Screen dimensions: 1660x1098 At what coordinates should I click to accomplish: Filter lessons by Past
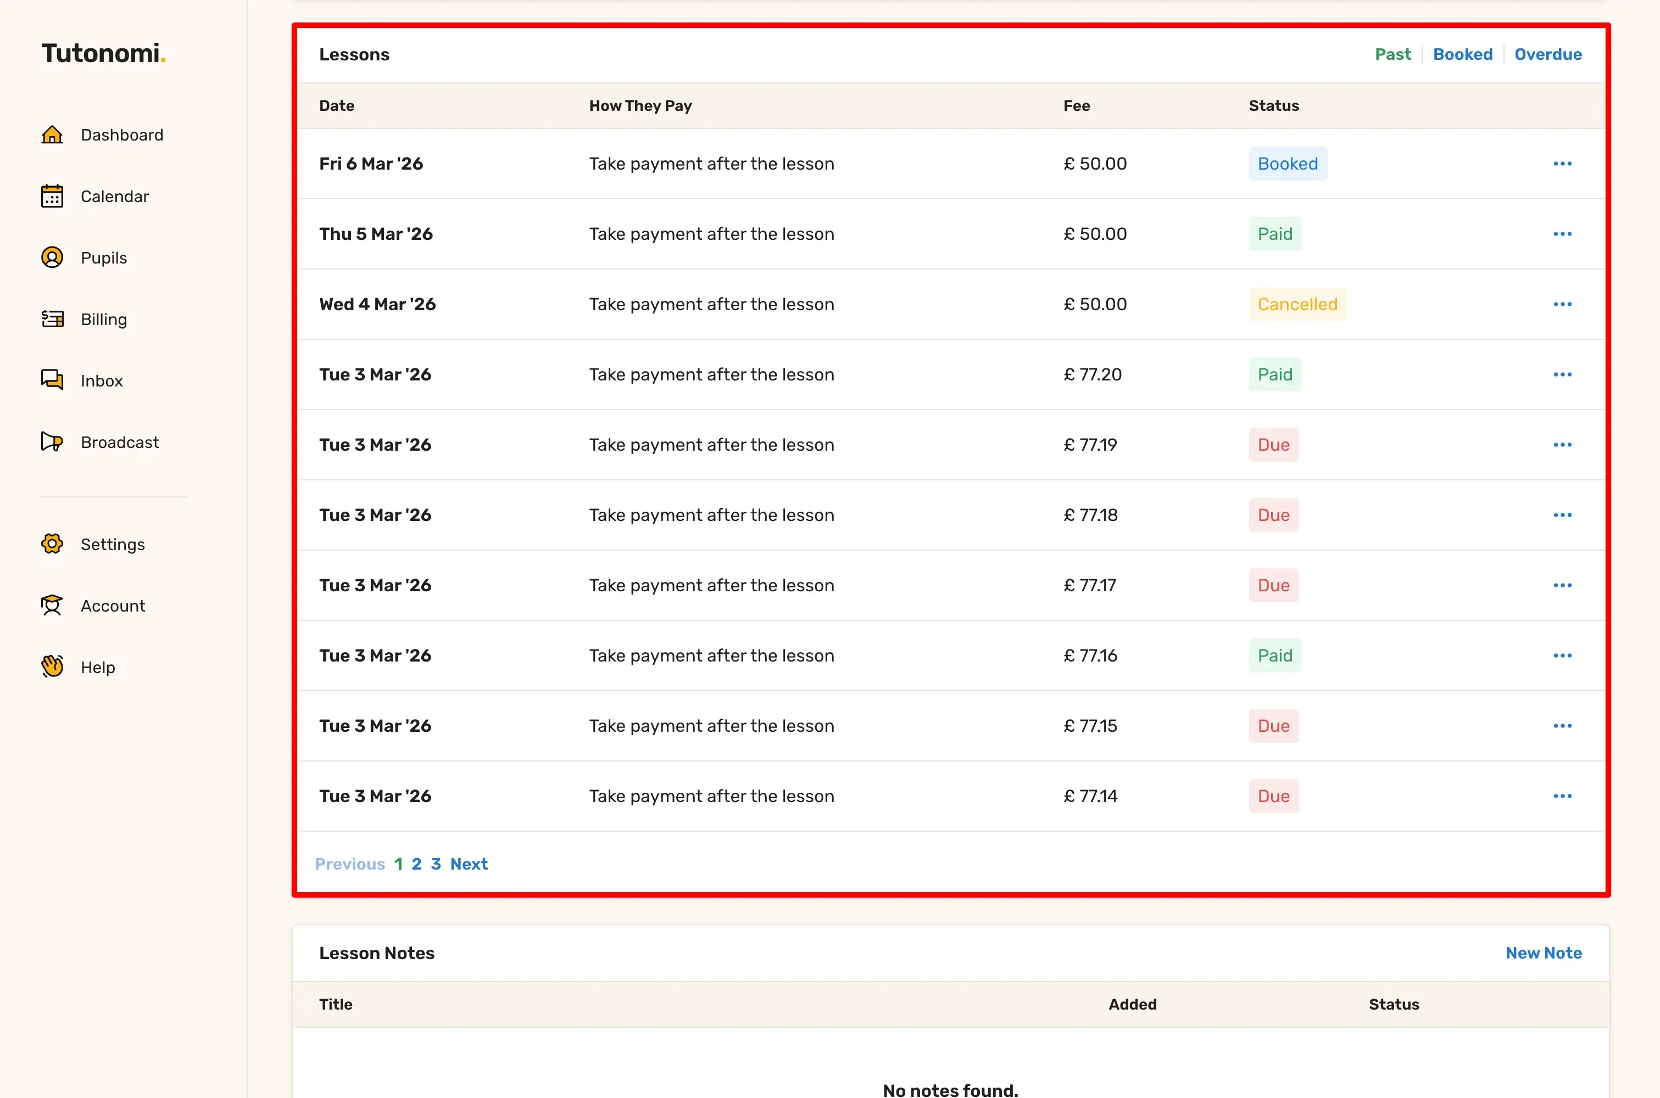[x=1392, y=54]
